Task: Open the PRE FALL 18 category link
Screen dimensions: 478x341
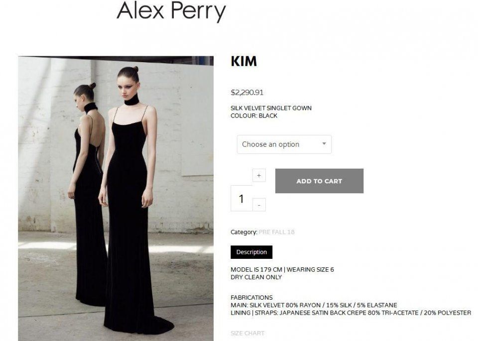Action: coord(276,232)
